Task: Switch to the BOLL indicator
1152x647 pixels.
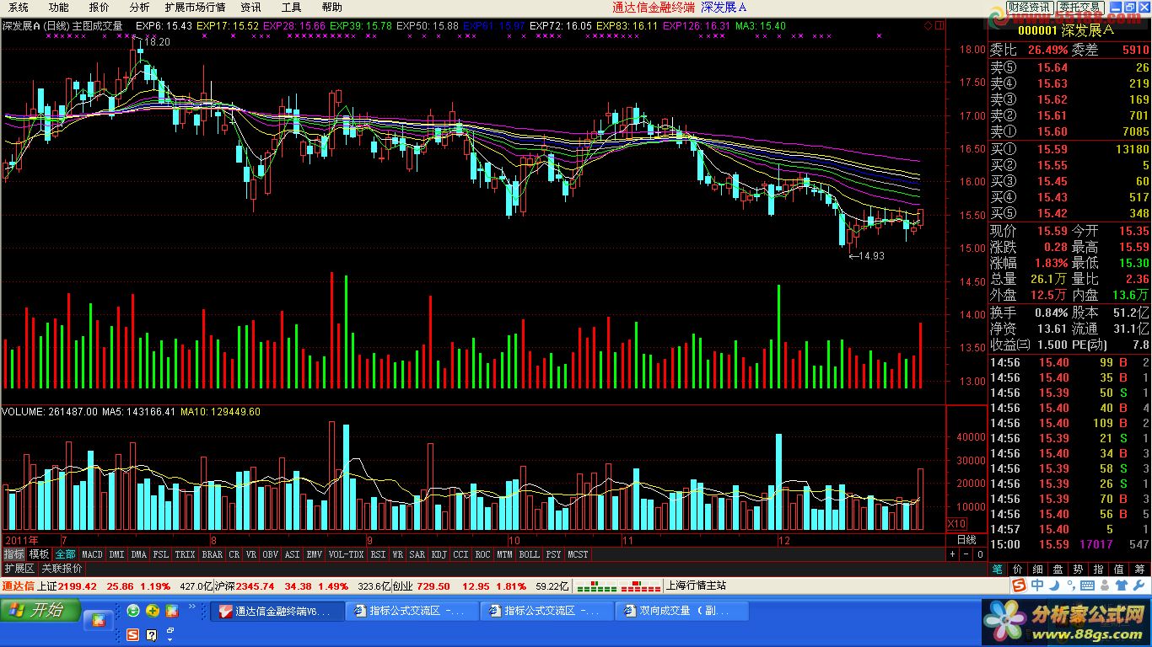Action: coord(529,554)
